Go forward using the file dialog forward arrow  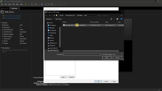click(50, 15)
